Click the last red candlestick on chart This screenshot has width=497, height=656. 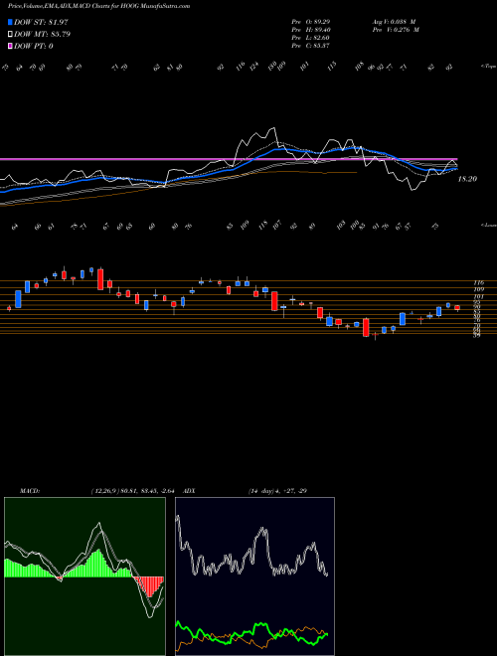457,308
